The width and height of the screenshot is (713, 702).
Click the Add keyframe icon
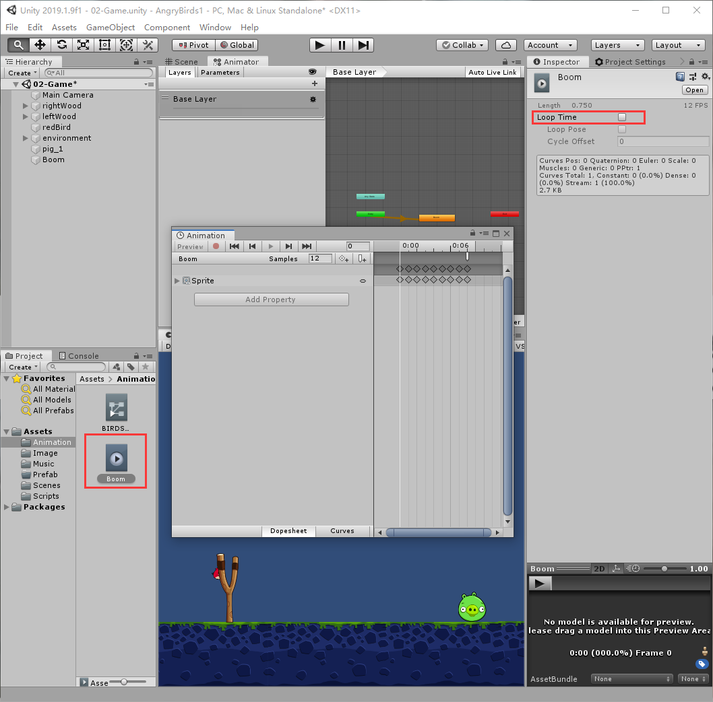(344, 259)
